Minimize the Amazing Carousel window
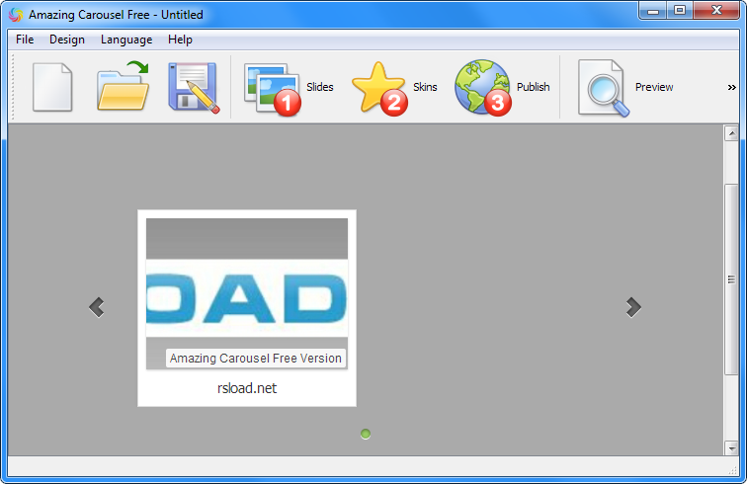Screen dimensions: 747x484 coord(653,11)
